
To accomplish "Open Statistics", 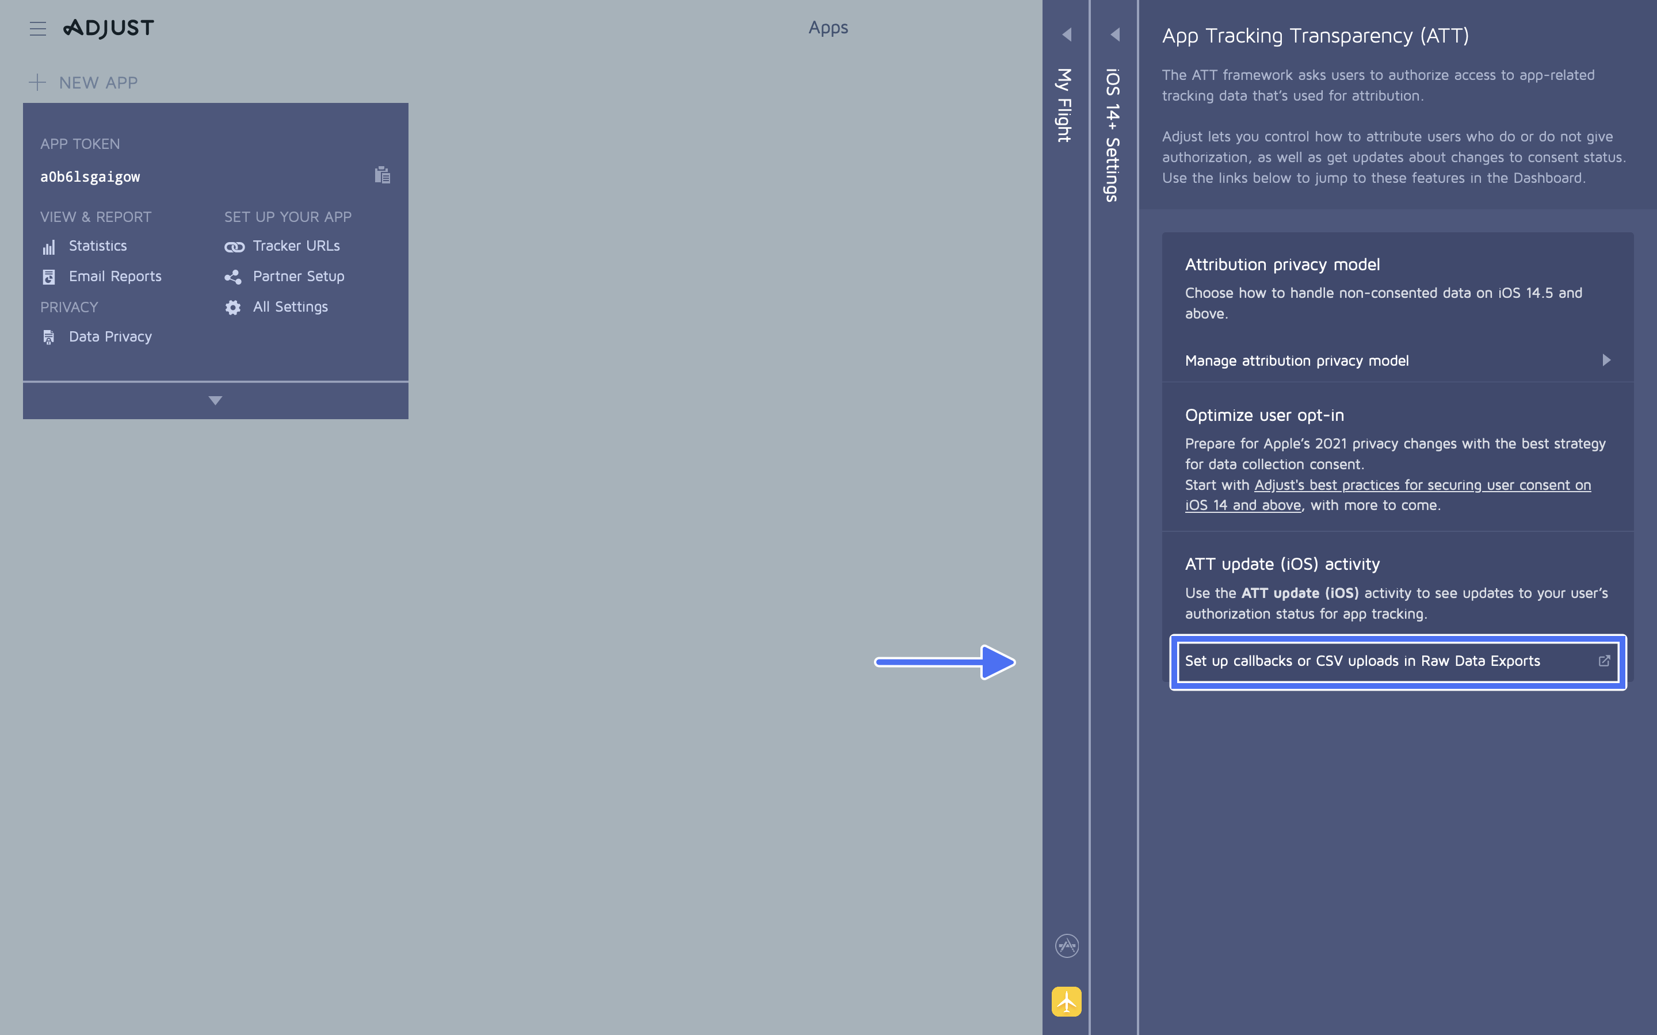I will [x=98, y=246].
